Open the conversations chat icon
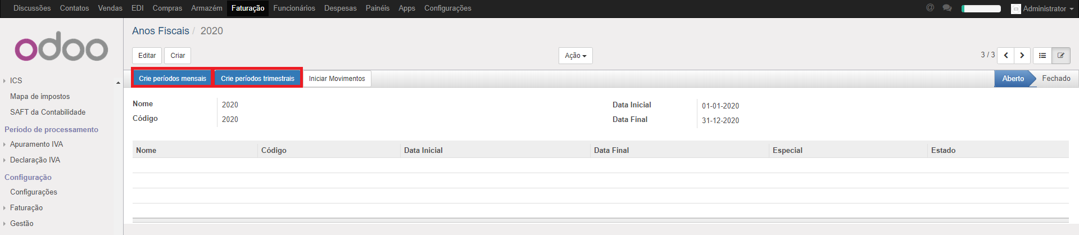 coord(947,8)
